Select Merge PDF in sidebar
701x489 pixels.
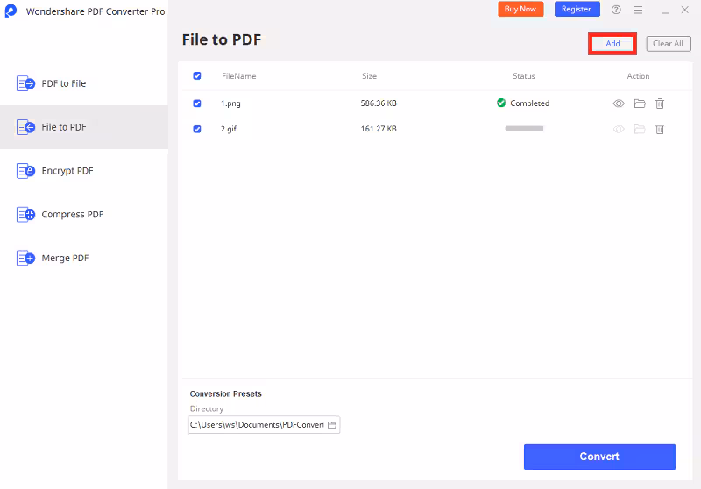point(65,259)
